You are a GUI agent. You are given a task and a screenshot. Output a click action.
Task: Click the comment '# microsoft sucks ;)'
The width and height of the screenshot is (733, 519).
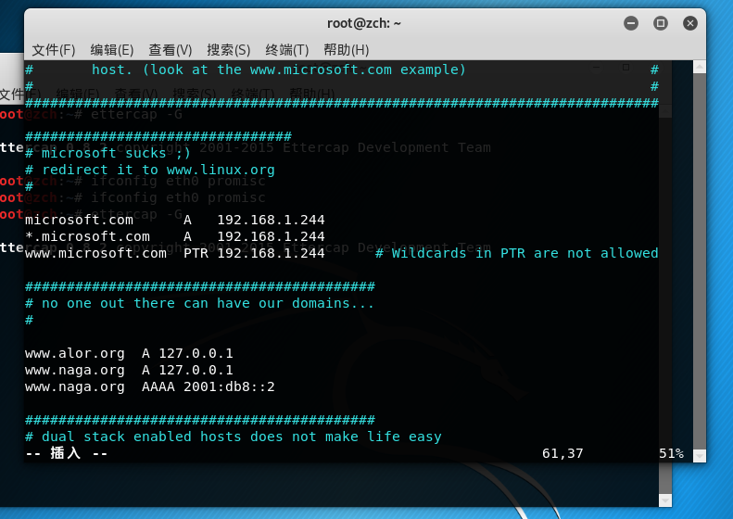point(108,153)
